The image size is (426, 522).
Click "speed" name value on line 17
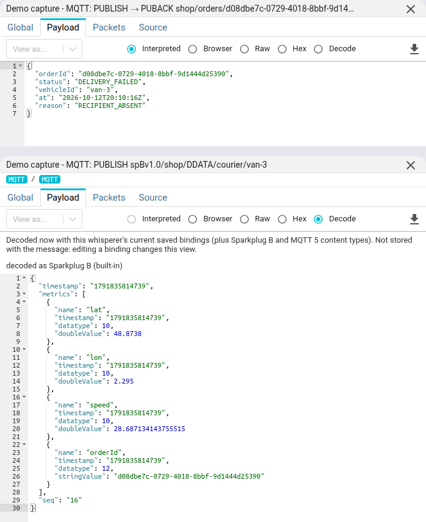tap(100, 405)
